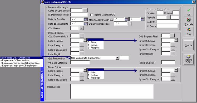Open lookup for Ignorar Região
Viewport: 197px width, 103px height.
click(x=173, y=53)
